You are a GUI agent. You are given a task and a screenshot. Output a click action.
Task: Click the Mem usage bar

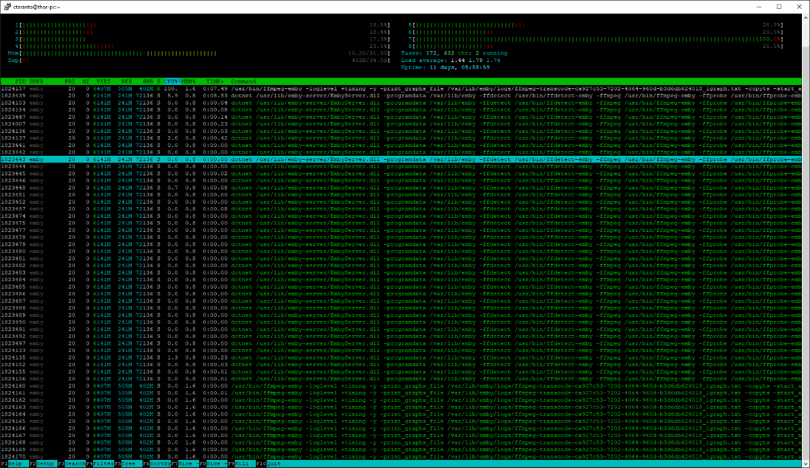(200, 53)
